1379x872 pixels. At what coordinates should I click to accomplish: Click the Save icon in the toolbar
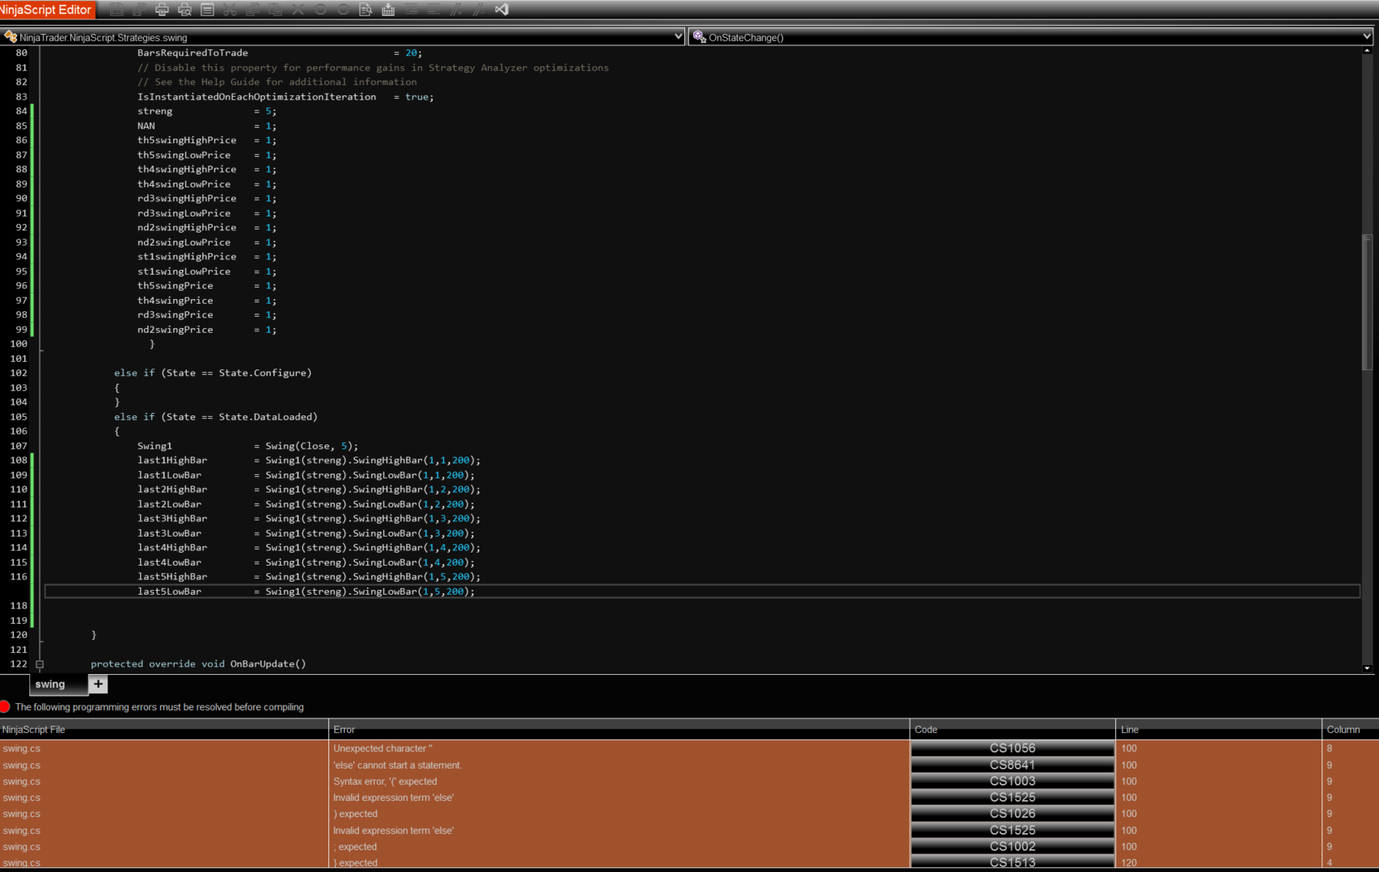116,10
